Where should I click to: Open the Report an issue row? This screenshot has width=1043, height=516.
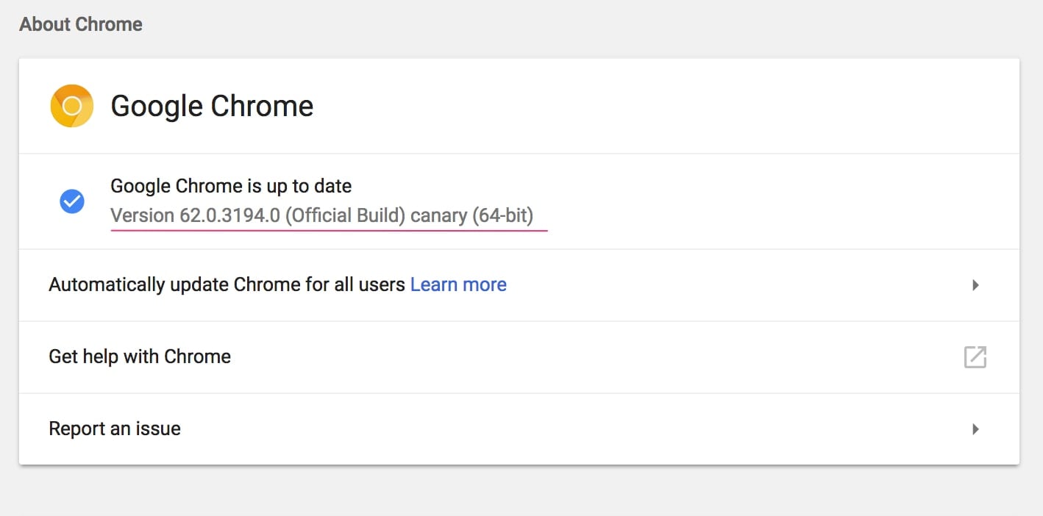519,429
